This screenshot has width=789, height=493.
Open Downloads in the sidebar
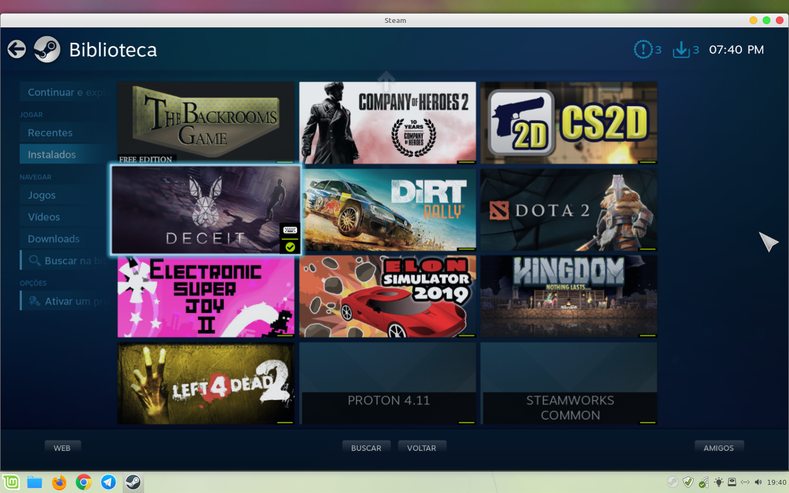[x=67, y=238]
